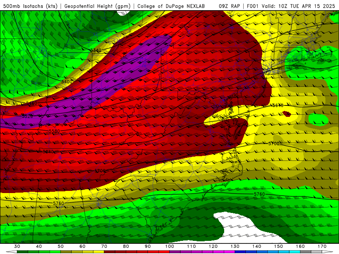Viewport: 339px width, 254px height.
Task: Pick the magenta swatch ending at 130
Action: coord(230,252)
